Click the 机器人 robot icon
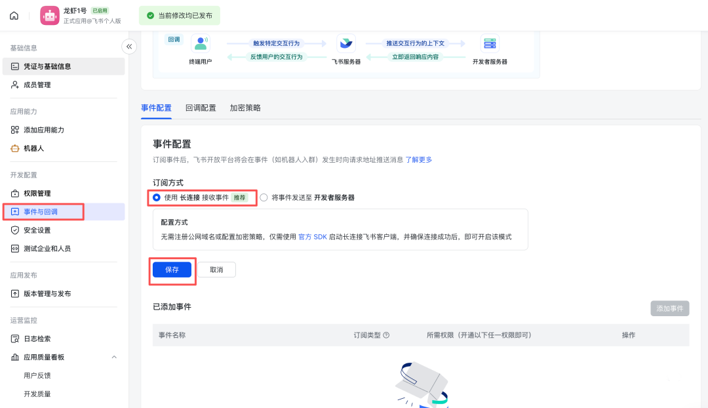The image size is (708, 408). click(x=15, y=148)
